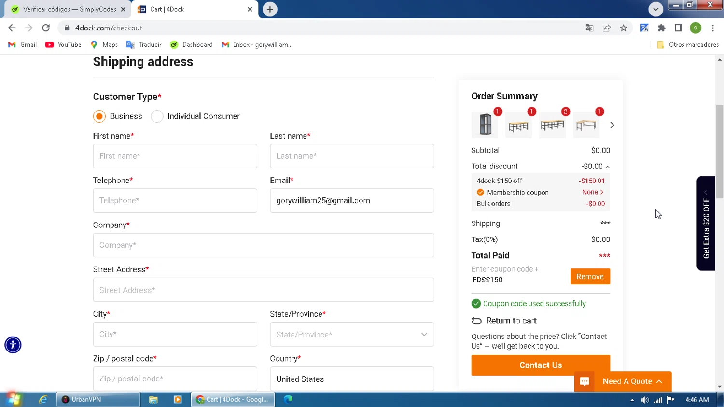Click the Return to cart arrow icon

click(x=476, y=321)
